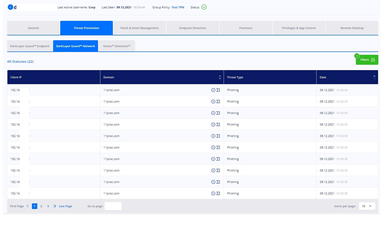Click previous page chevron in pagination

(27, 206)
